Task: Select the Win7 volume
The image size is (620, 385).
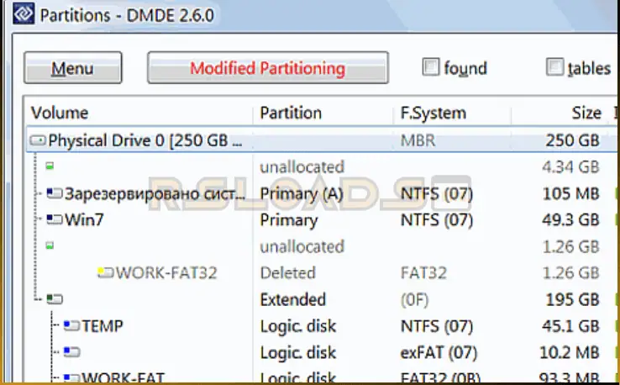Action: [84, 219]
